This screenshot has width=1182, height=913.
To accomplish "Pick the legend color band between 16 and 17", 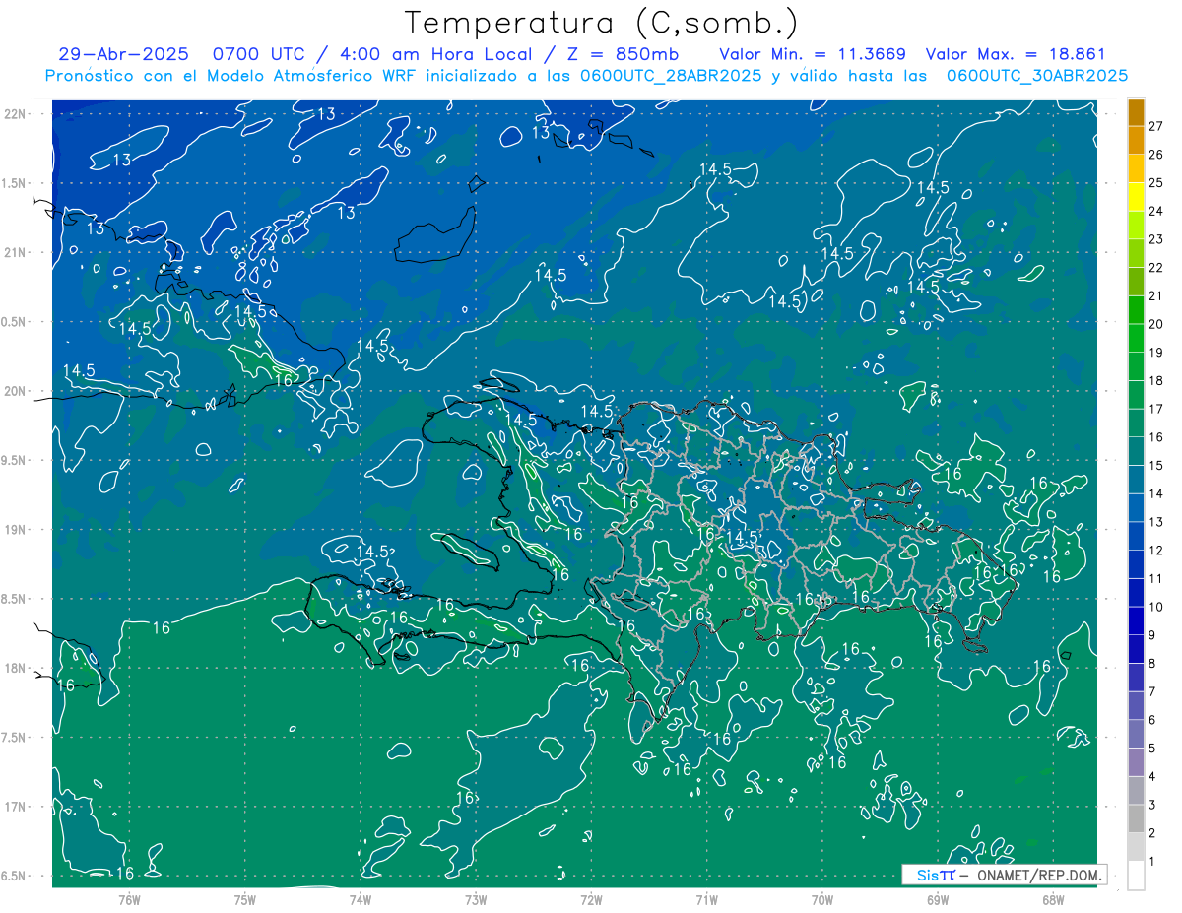I will click(1136, 424).
